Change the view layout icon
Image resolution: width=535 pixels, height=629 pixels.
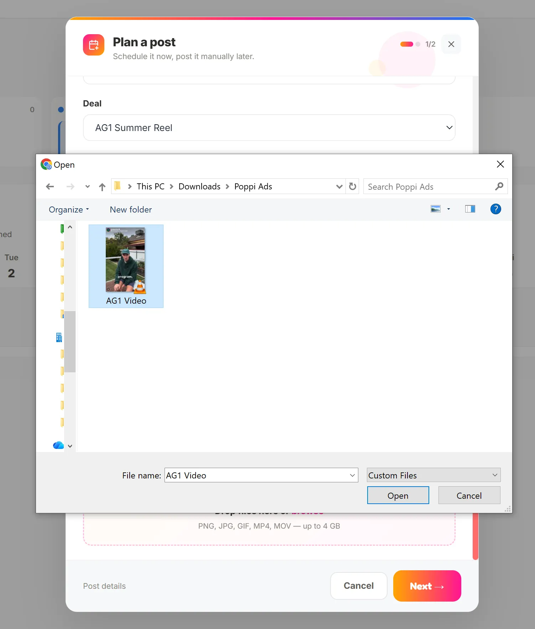(x=436, y=209)
